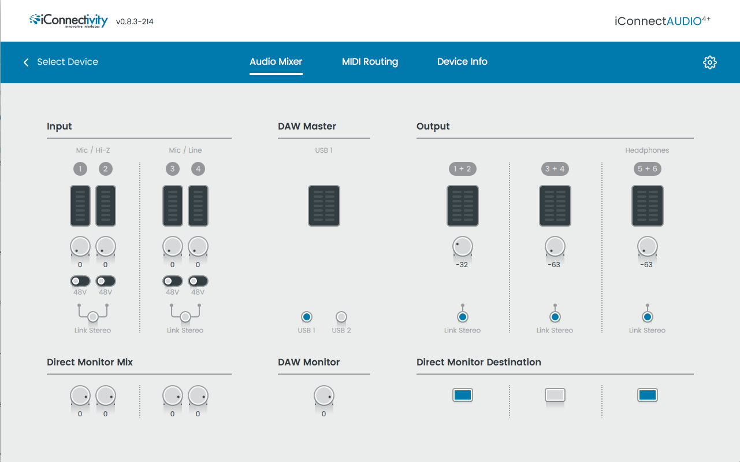This screenshot has width=740, height=462.
Task: Click the output 1 + 2 level meter
Action: (x=462, y=206)
